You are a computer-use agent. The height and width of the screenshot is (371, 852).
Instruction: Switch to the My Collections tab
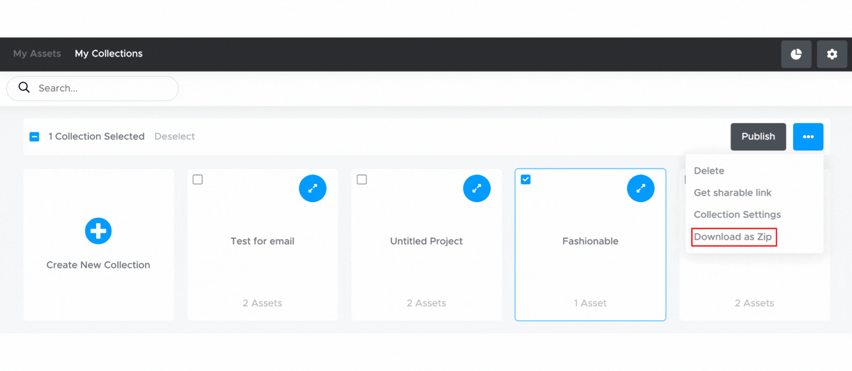109,54
